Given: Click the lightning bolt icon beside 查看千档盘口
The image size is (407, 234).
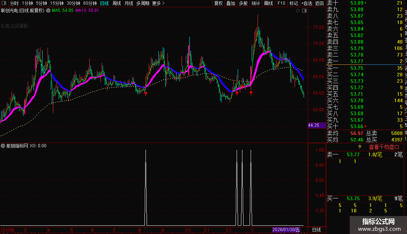Looking at the screenshot, I should (360, 147).
